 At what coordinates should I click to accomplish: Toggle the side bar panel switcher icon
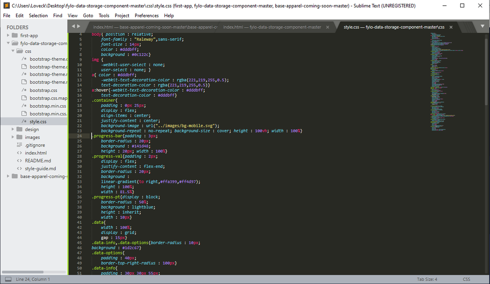[x=8, y=279]
